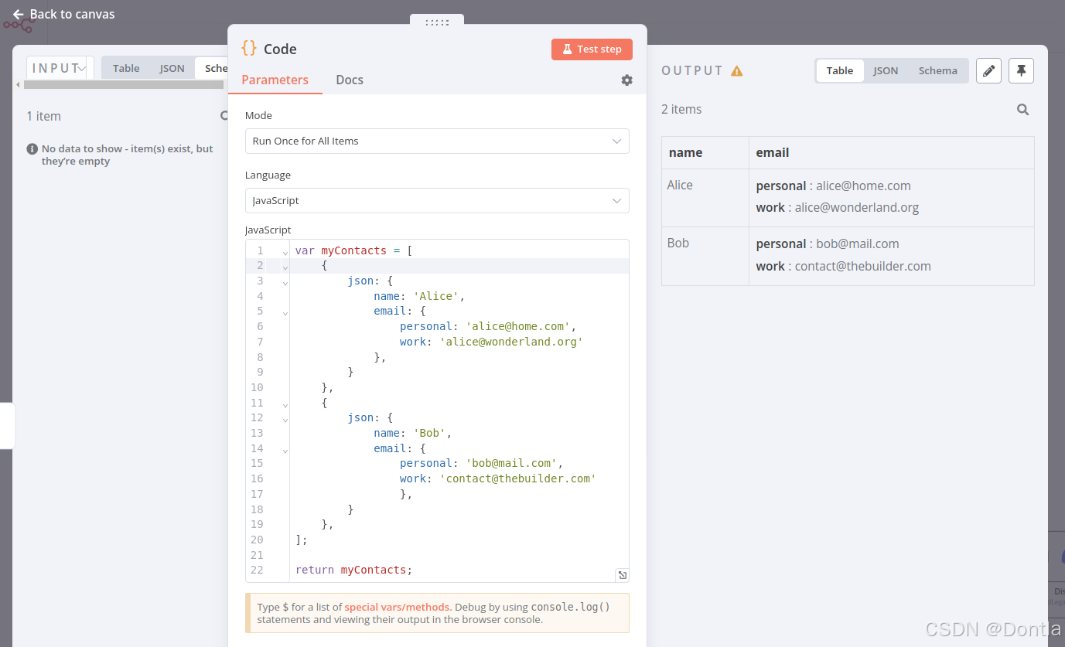Viewport: 1065px width, 647px height.
Task: Collapse code fold arrow on line 14
Action: click(285, 450)
